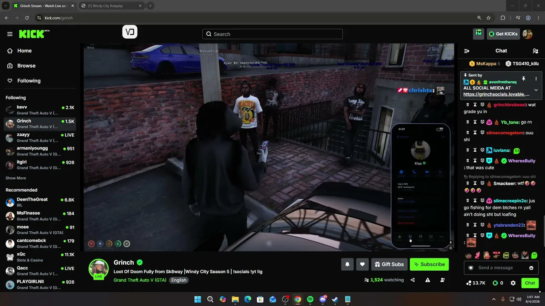Open Steam from the taskbar
The height and width of the screenshot is (306, 545).
335,300
